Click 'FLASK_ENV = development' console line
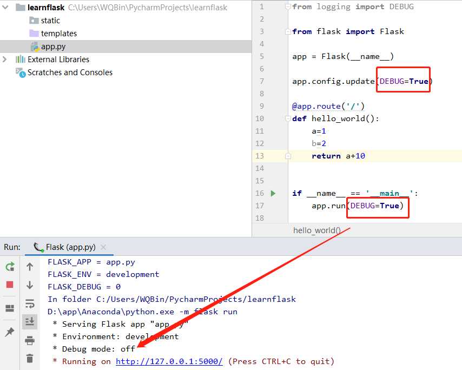The image size is (462, 370). click(103, 275)
